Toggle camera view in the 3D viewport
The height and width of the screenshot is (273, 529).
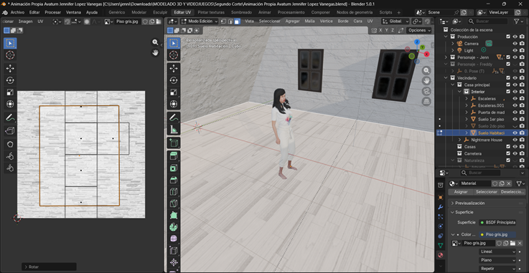pyautogui.click(x=427, y=91)
